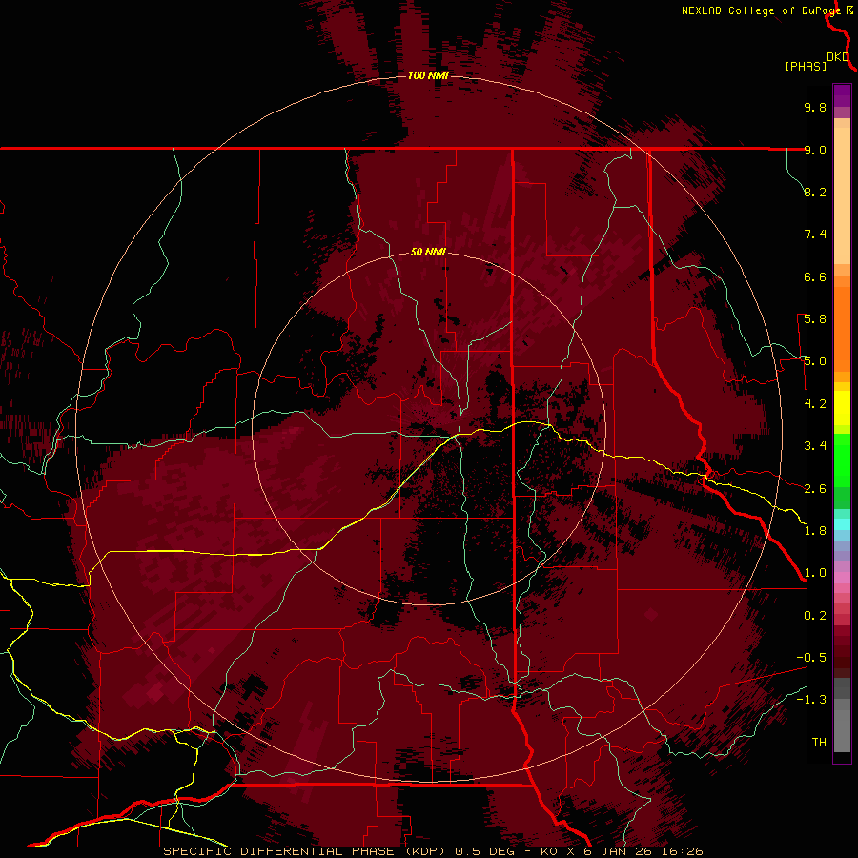Click the 5.8 value on color scale
The height and width of the screenshot is (858, 858).
[815, 319]
